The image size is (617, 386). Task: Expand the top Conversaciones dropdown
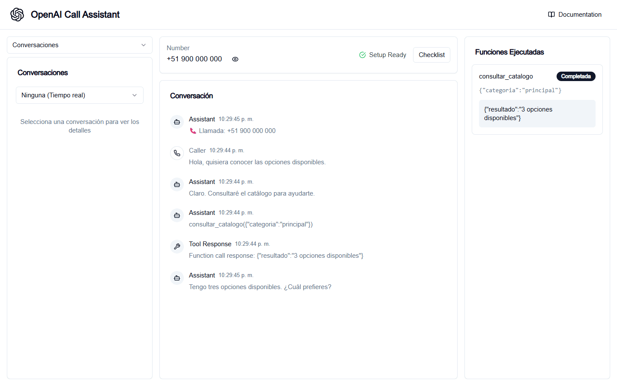coord(80,45)
